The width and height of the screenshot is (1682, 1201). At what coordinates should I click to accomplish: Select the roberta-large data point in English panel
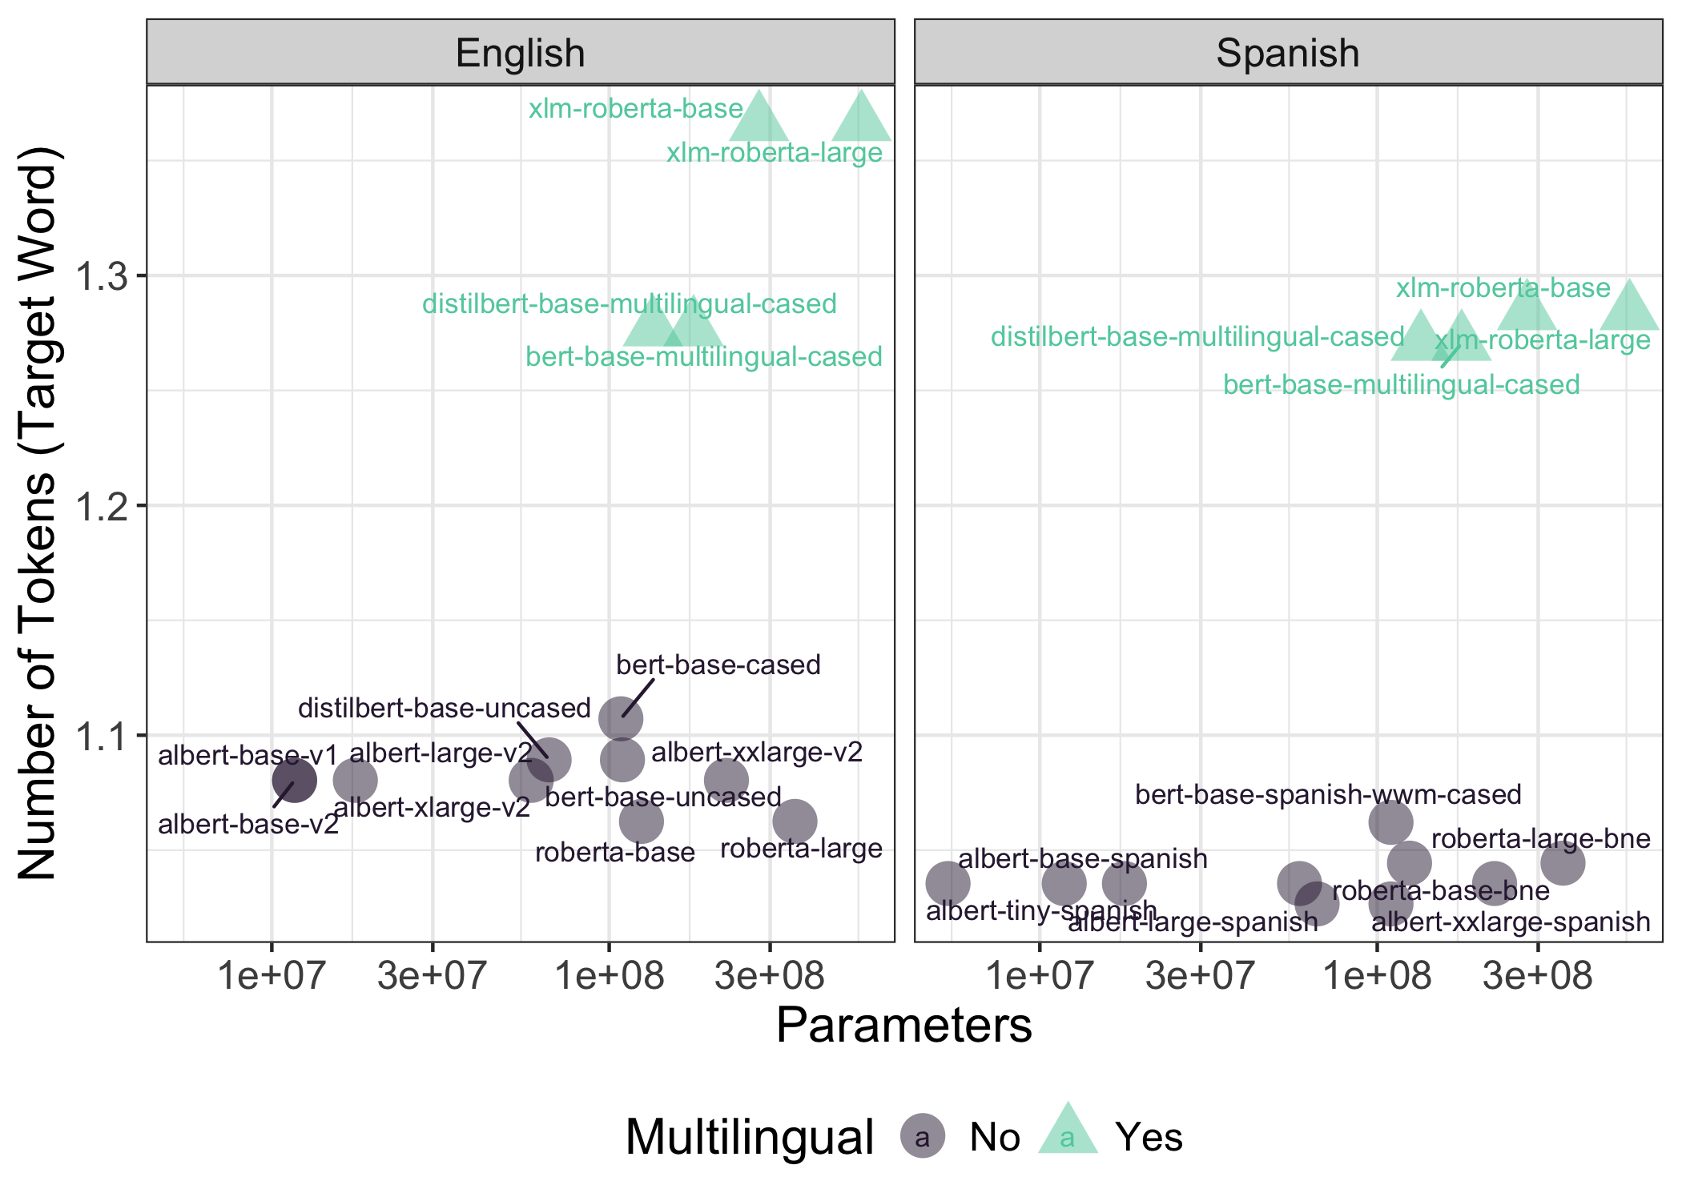(795, 821)
